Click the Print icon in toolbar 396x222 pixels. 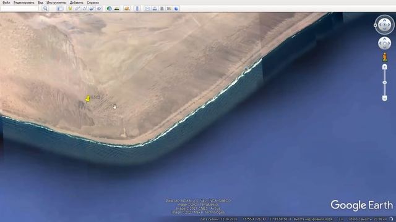click(155, 9)
